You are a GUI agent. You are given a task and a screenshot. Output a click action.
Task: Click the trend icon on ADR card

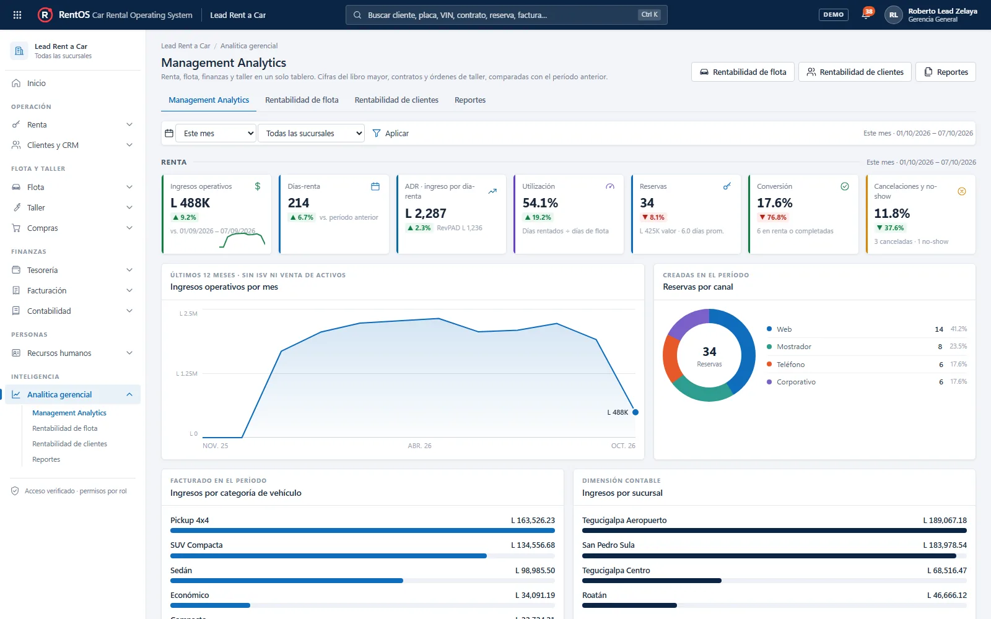(492, 191)
